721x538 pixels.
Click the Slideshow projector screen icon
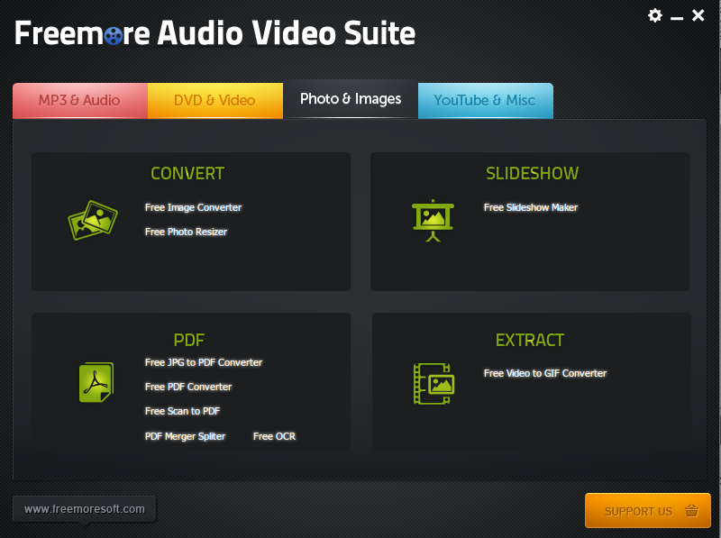coord(433,220)
